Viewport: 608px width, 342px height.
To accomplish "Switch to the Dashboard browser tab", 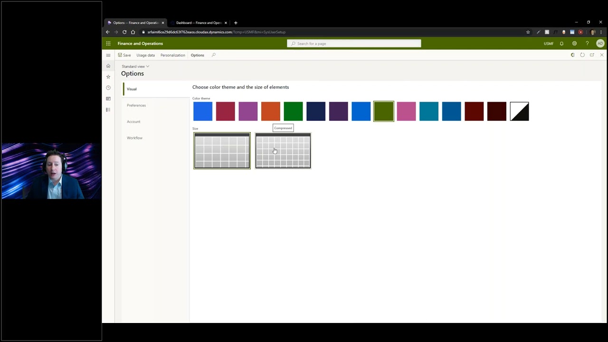I will pos(199,23).
